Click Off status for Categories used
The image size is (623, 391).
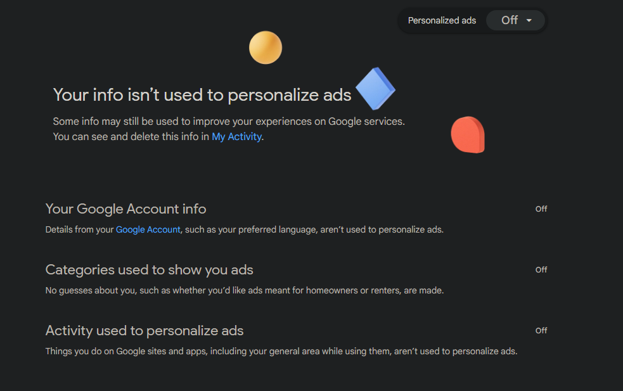point(541,270)
